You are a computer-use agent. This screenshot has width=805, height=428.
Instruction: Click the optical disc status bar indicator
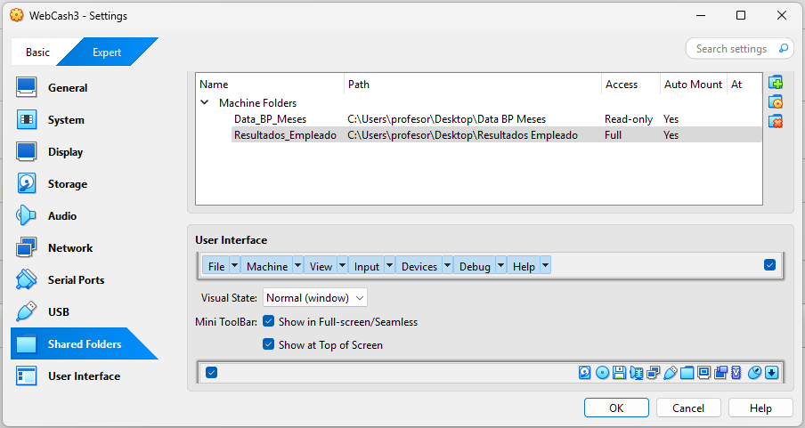pyautogui.click(x=602, y=373)
